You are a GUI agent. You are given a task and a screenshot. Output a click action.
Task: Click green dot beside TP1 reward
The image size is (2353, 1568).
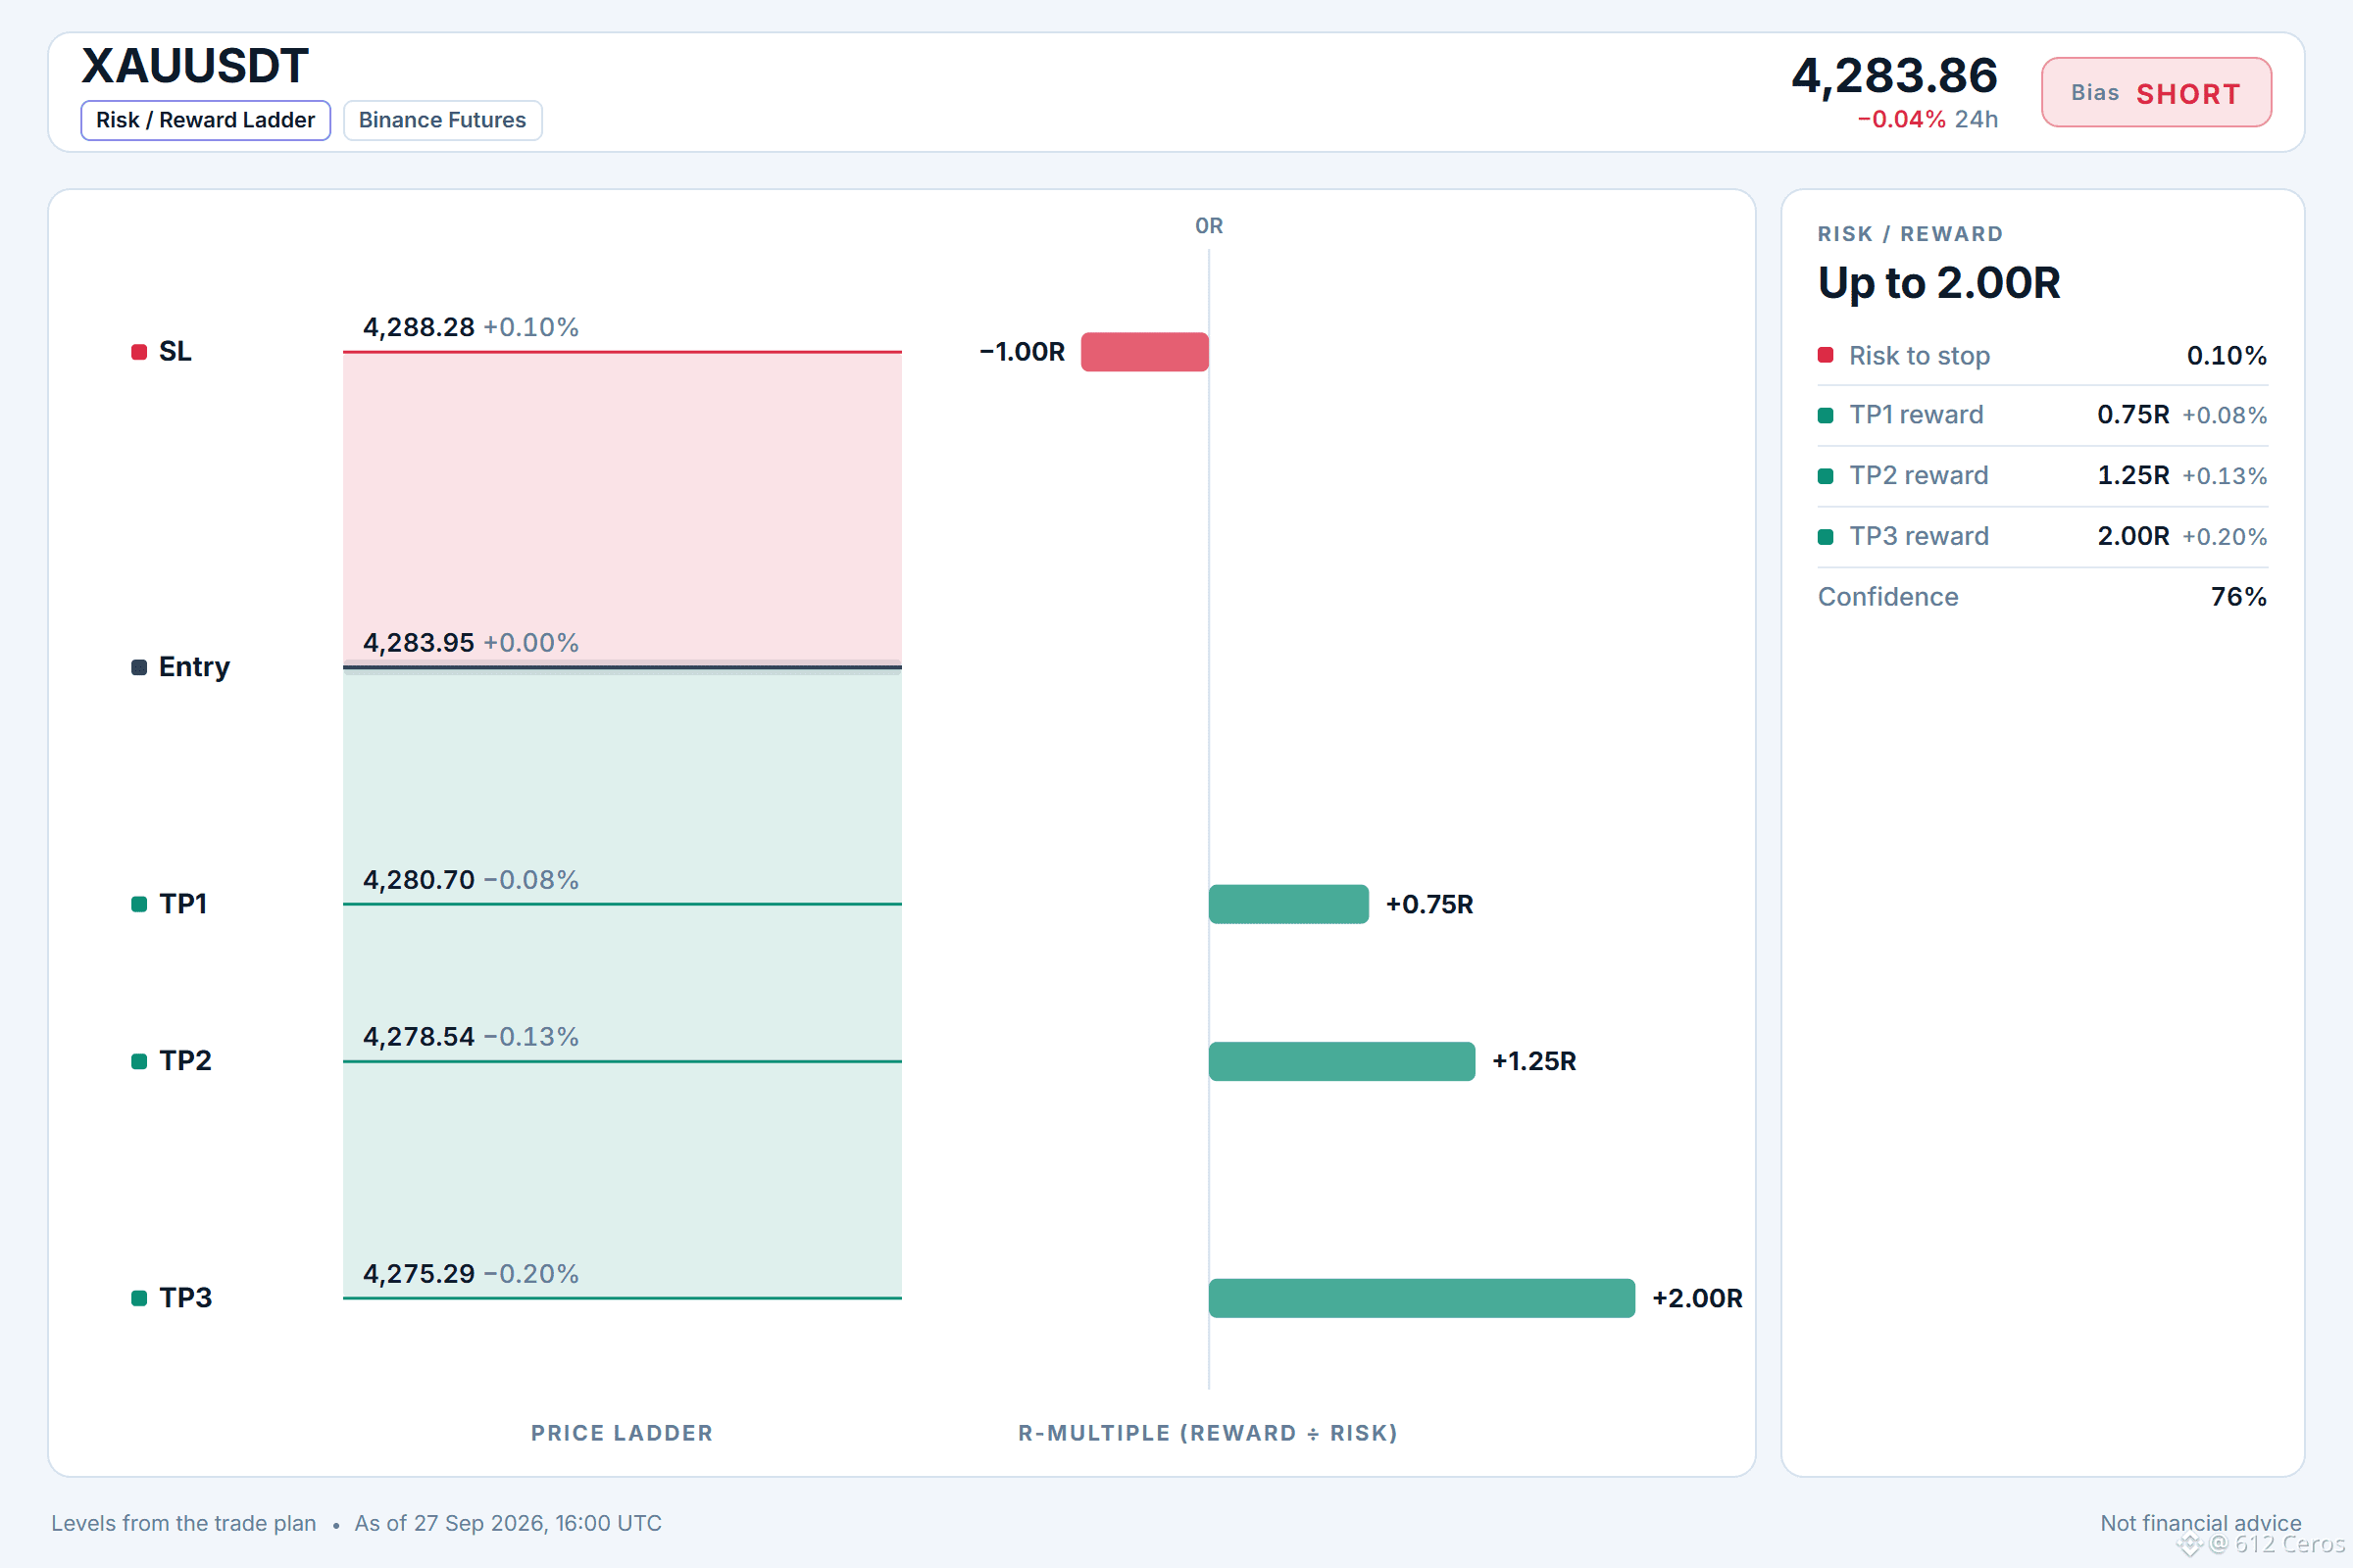(1826, 415)
